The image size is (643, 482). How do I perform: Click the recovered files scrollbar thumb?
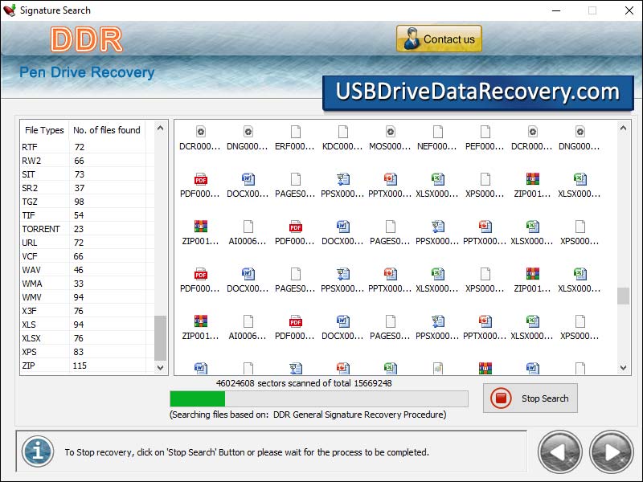pyautogui.click(x=624, y=296)
